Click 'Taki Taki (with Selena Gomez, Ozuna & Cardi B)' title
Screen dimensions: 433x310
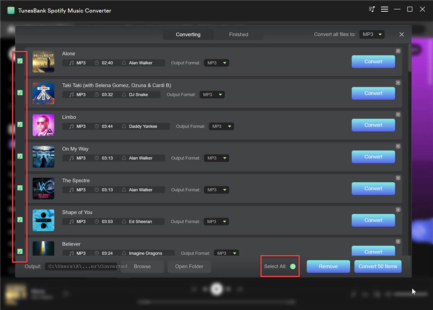[116, 85]
